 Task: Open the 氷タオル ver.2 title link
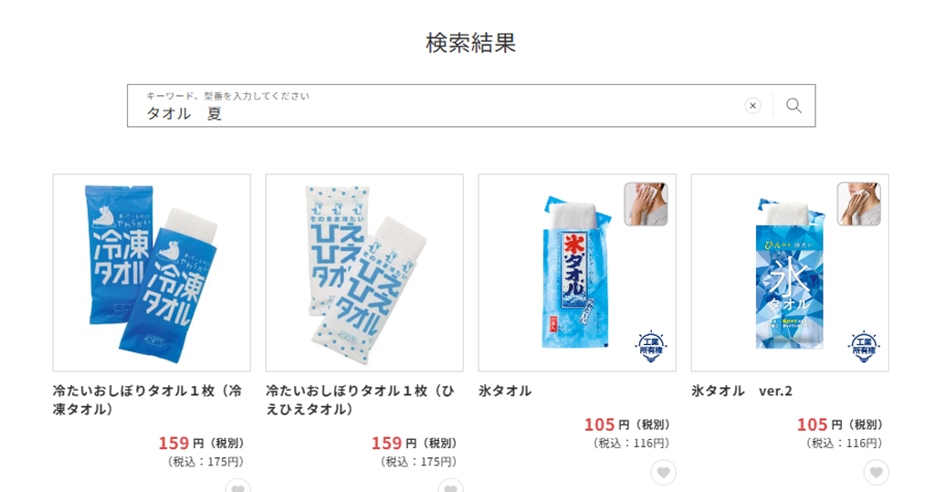(x=741, y=392)
